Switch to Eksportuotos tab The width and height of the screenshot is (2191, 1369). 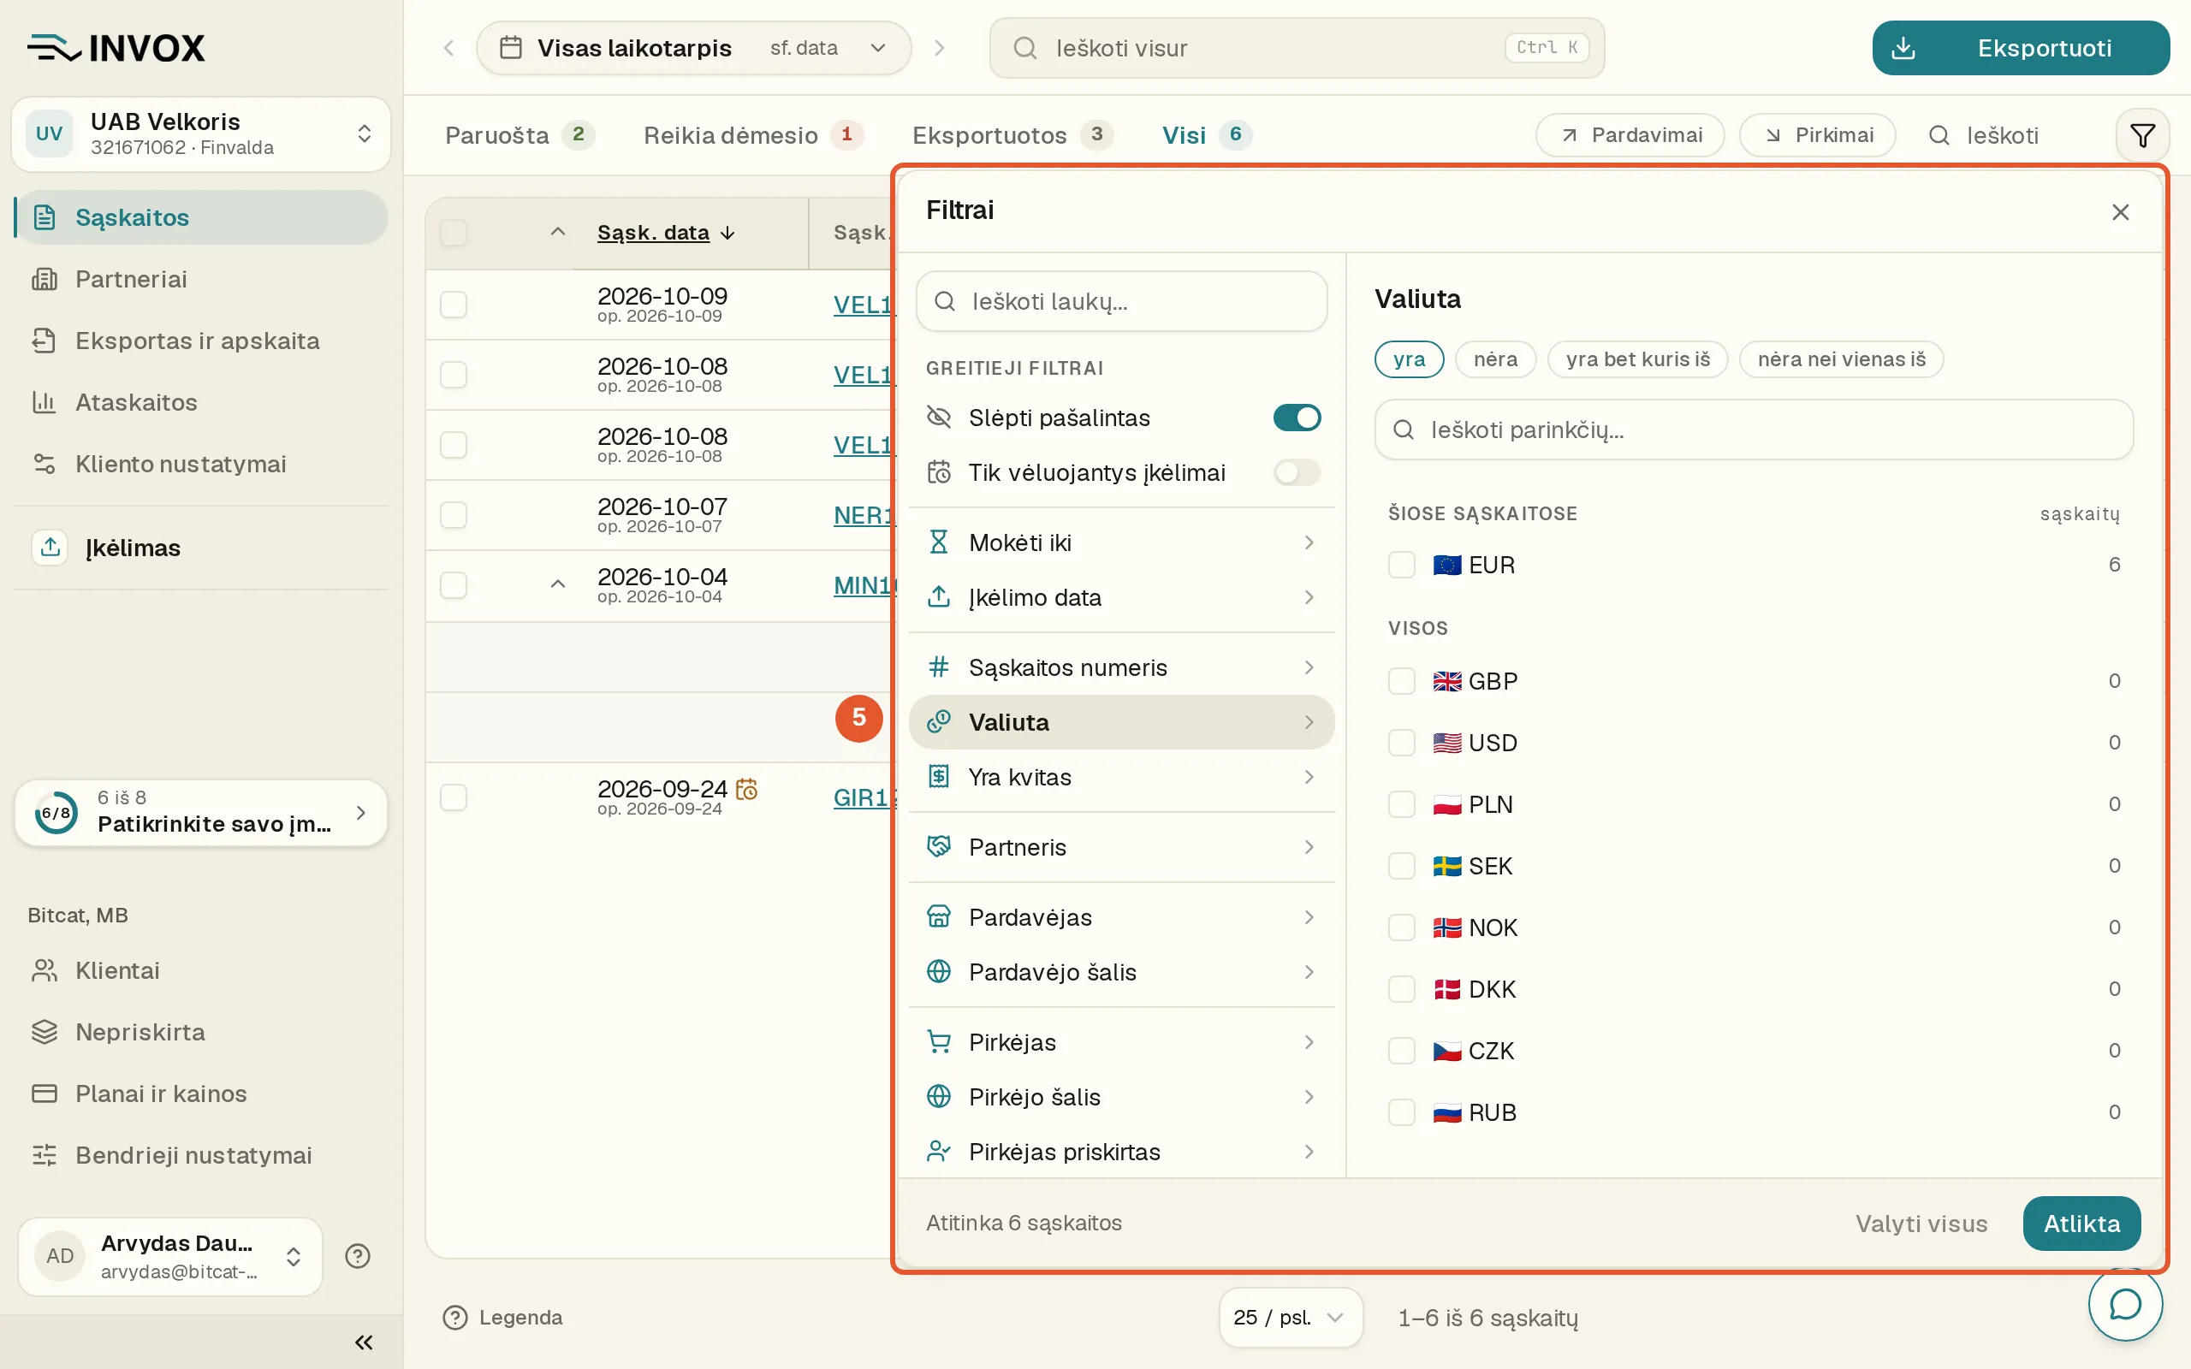point(1012,135)
